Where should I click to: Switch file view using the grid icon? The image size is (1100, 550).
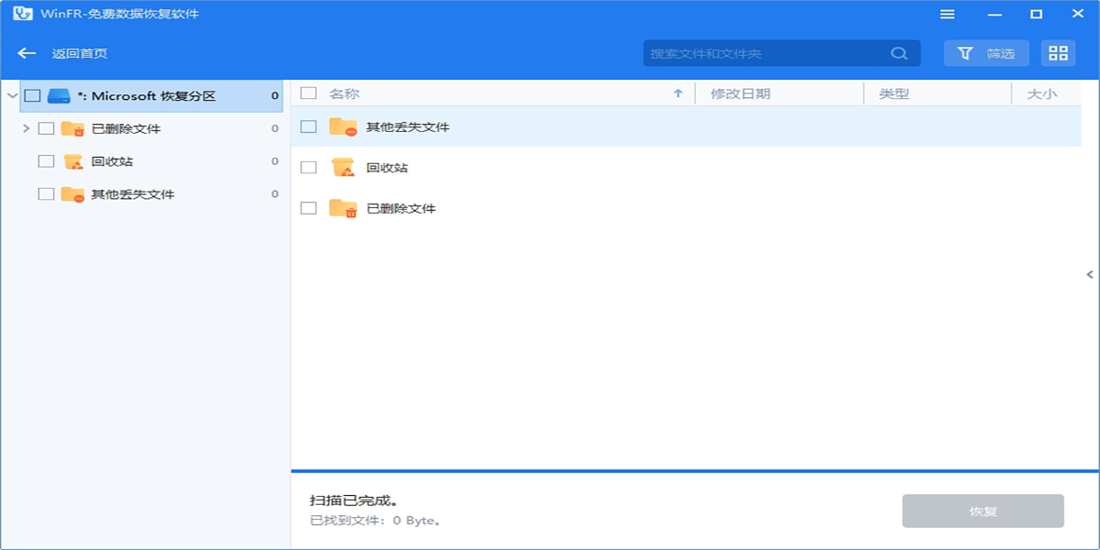[x=1058, y=52]
